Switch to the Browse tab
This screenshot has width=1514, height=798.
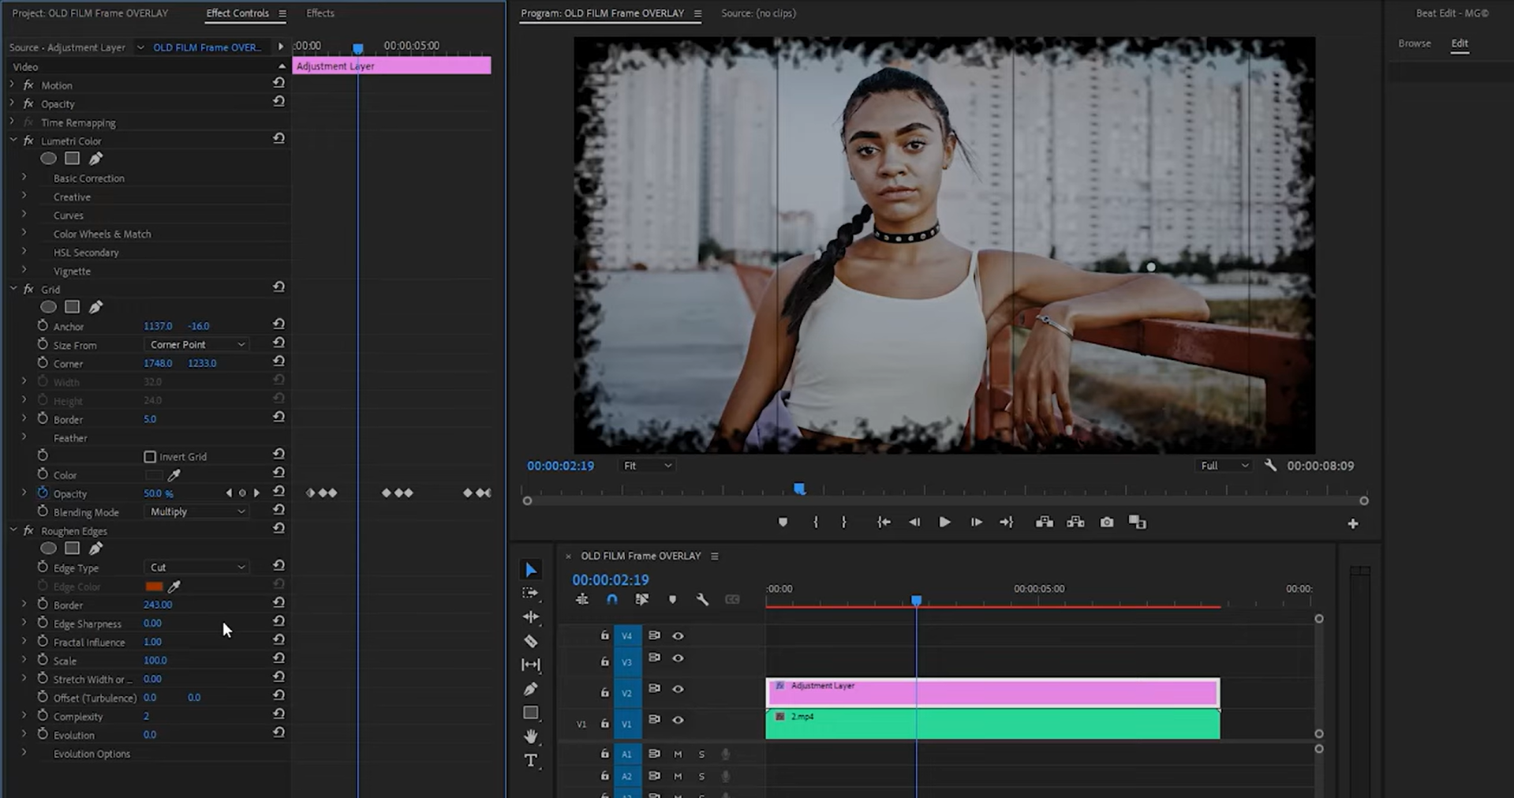pos(1414,43)
